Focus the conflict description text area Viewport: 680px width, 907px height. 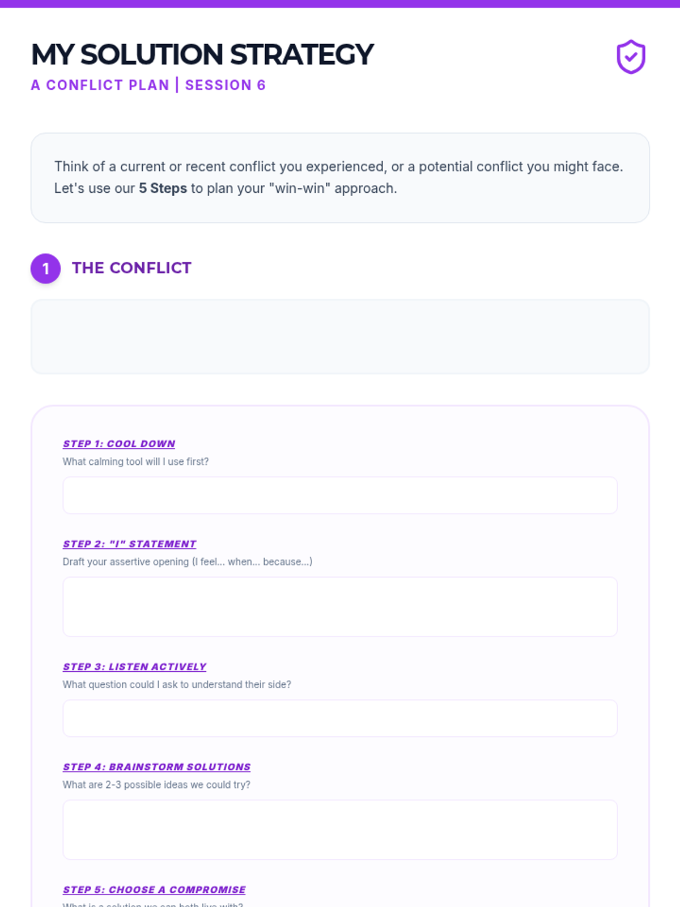click(340, 337)
